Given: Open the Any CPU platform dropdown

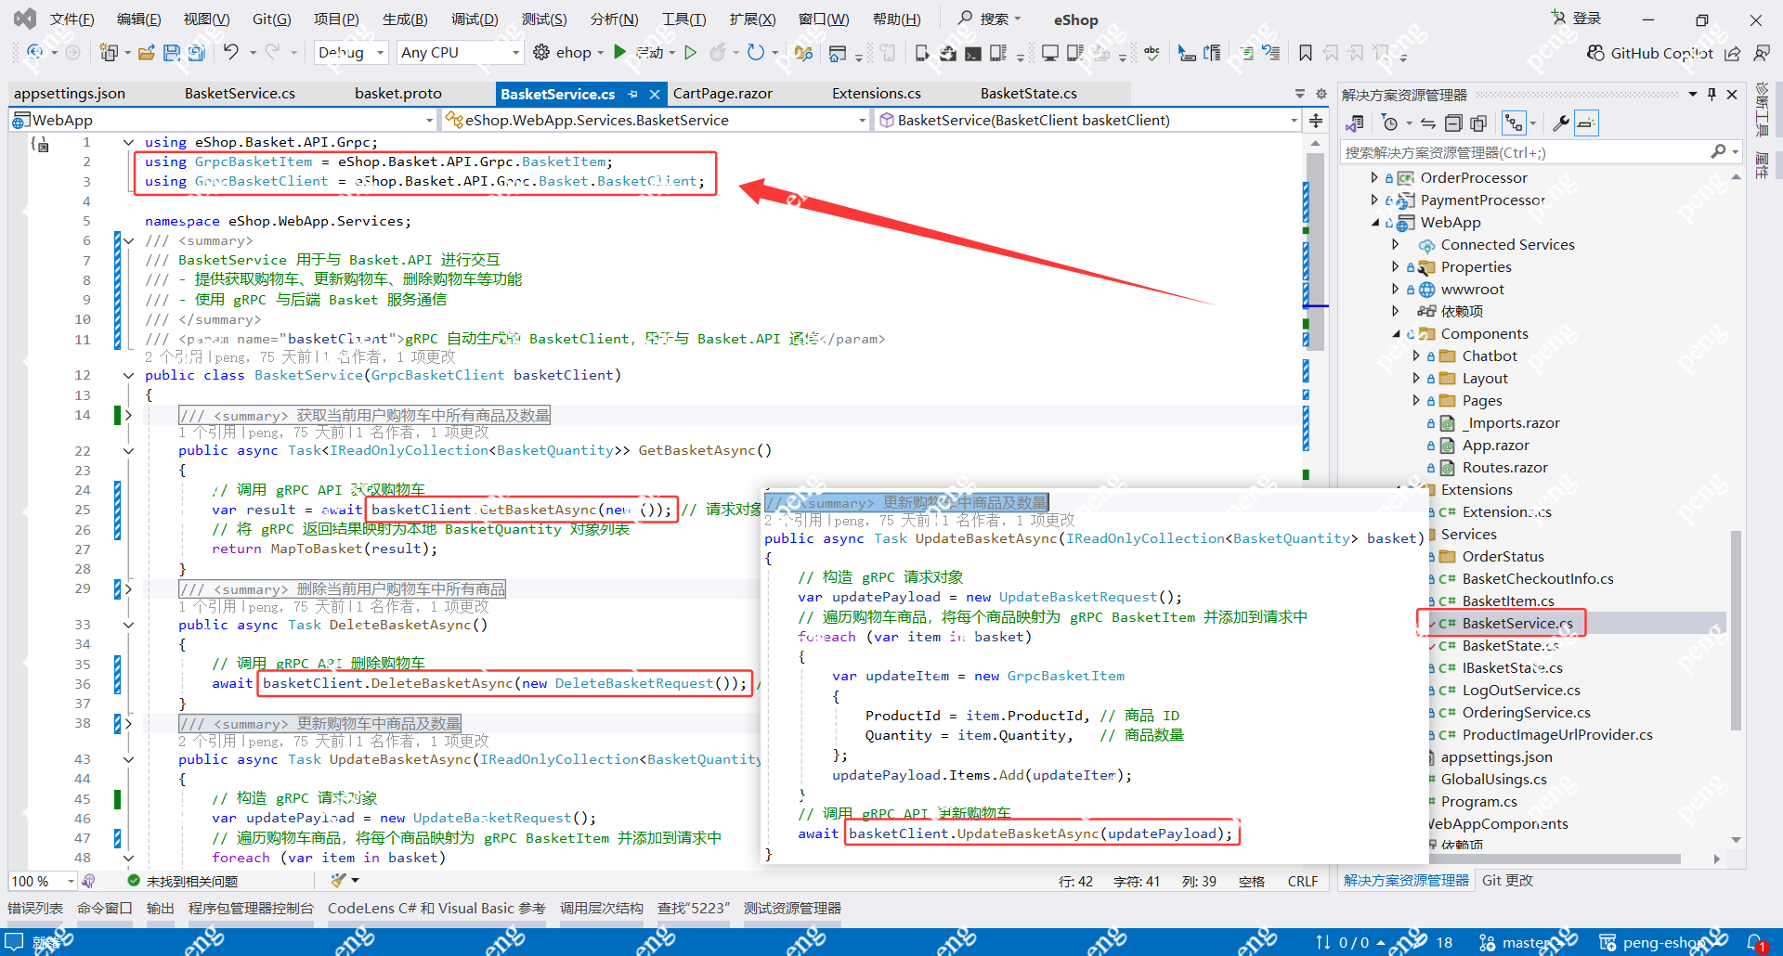Looking at the screenshot, I should pos(460,53).
